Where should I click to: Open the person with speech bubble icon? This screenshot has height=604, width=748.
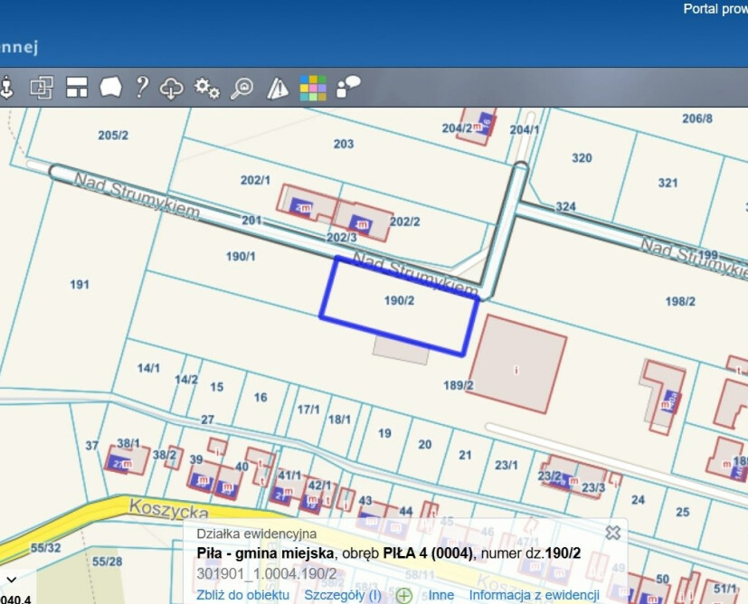(x=348, y=87)
